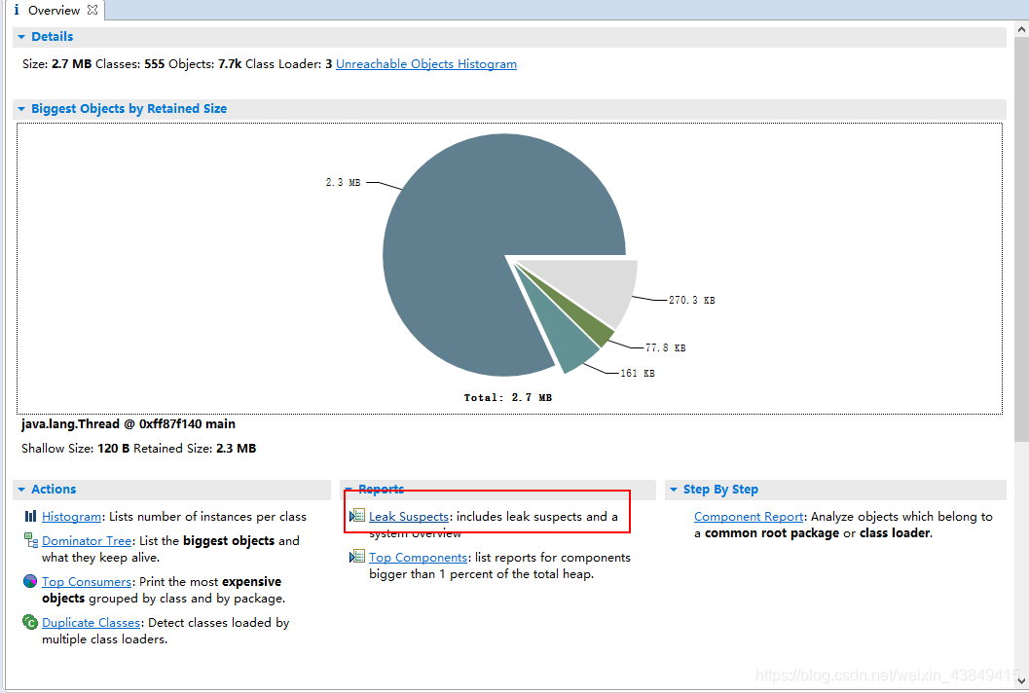This screenshot has width=1029, height=693.
Task: Click the vertical scrollbar thumb
Action: (x=1021, y=239)
